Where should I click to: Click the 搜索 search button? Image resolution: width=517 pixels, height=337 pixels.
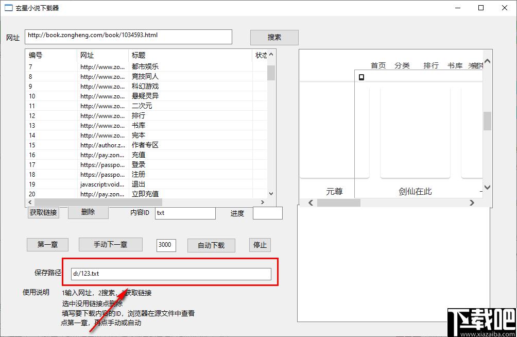(x=274, y=37)
